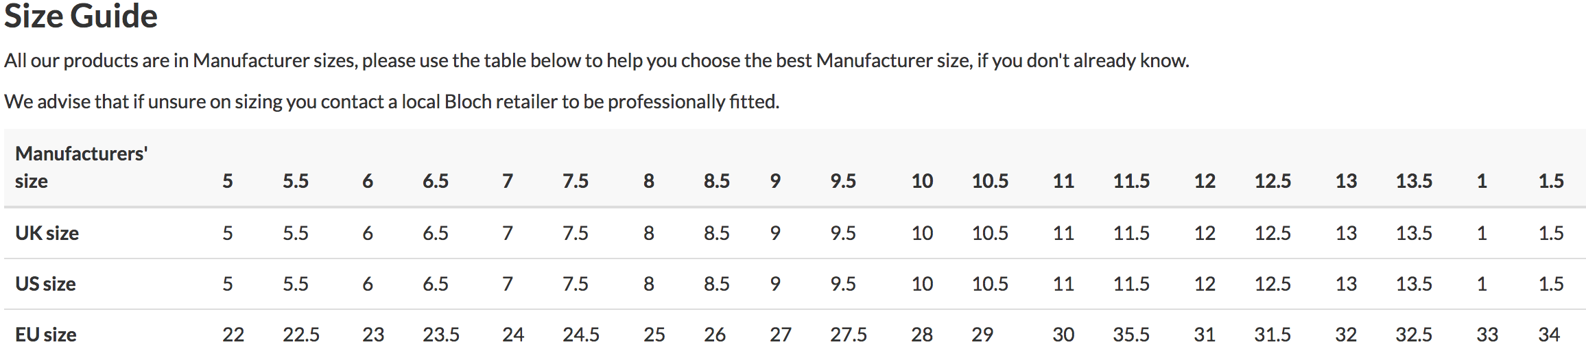Click the Manufacturers' size row header
Image resolution: width=1586 pixels, height=362 pixels.
(x=81, y=167)
